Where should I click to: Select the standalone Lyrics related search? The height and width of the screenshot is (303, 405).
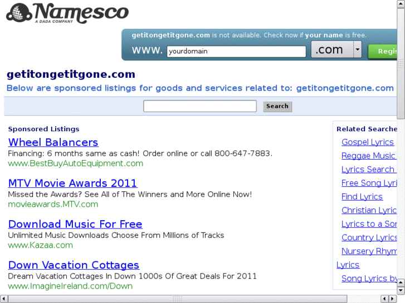tap(348, 265)
